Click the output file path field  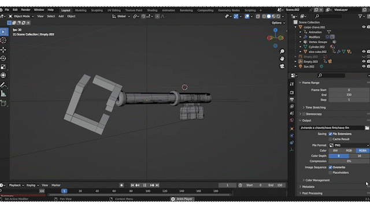click(x=332, y=128)
